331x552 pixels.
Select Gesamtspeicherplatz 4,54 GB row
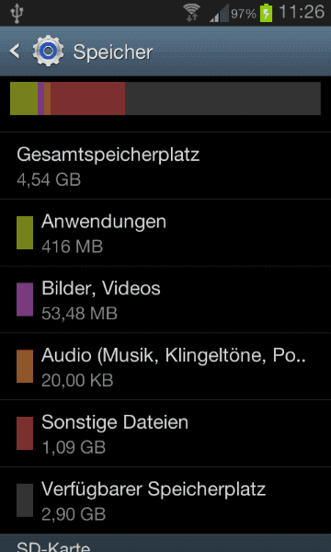click(165, 166)
